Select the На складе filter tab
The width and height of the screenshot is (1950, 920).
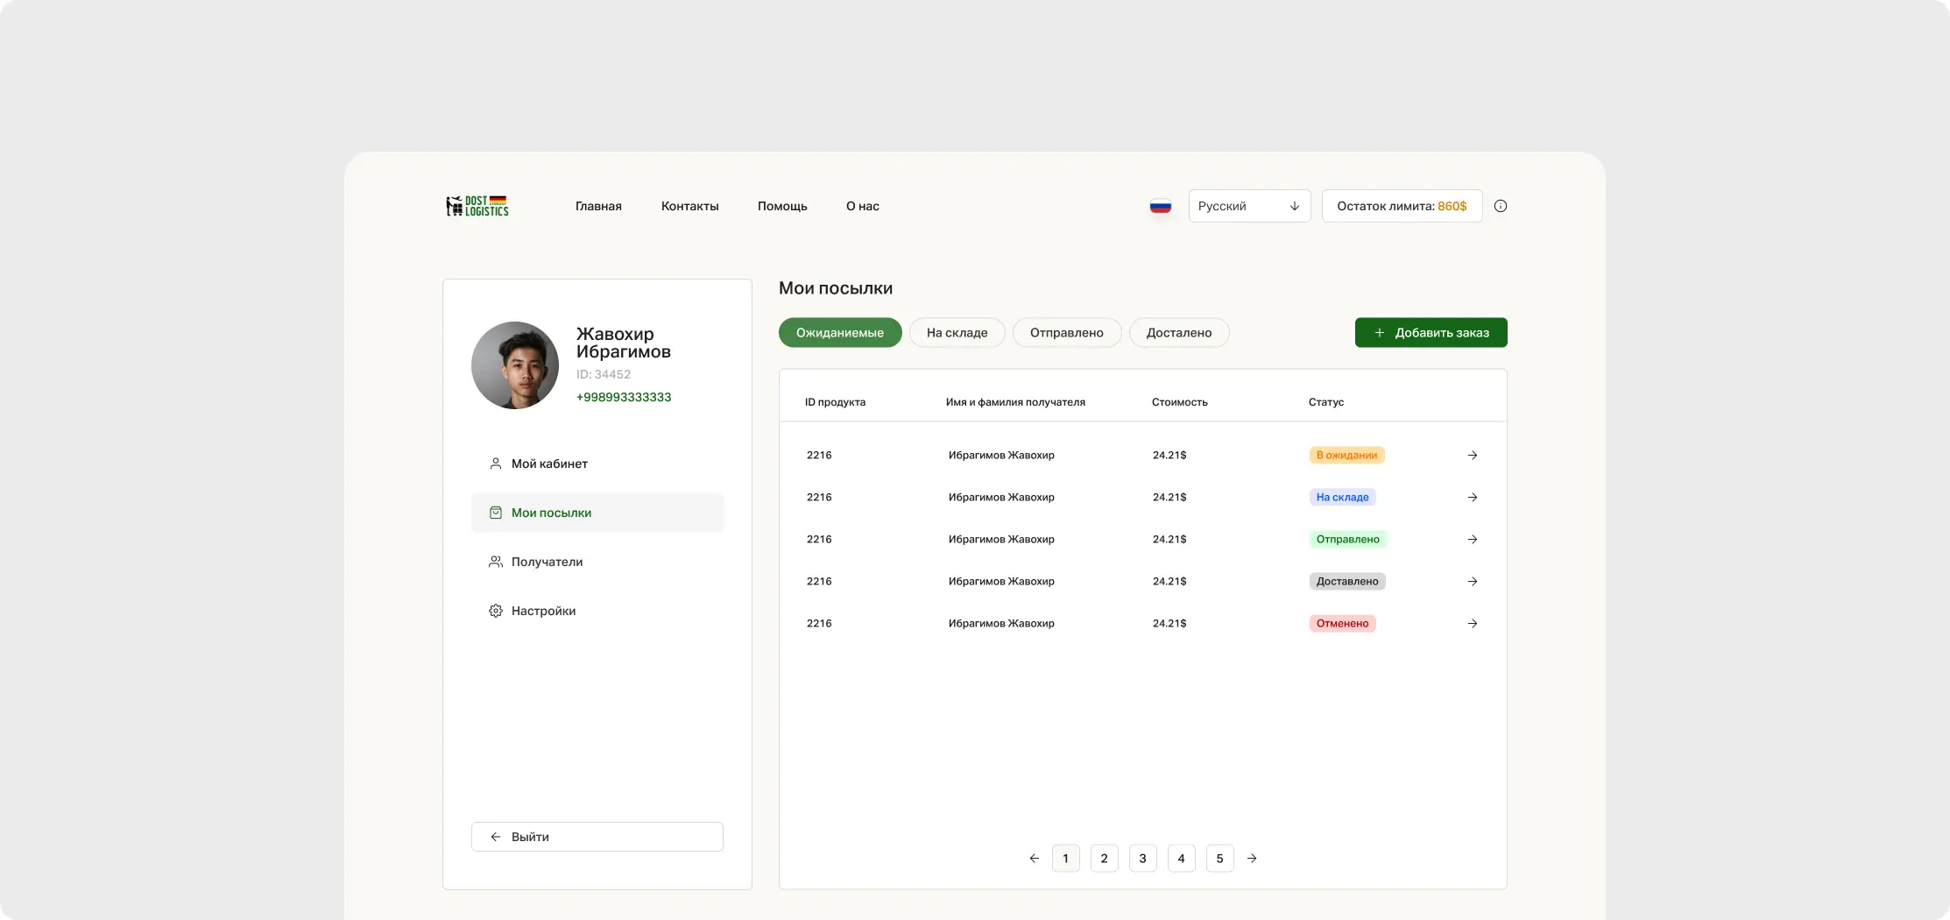[957, 333]
